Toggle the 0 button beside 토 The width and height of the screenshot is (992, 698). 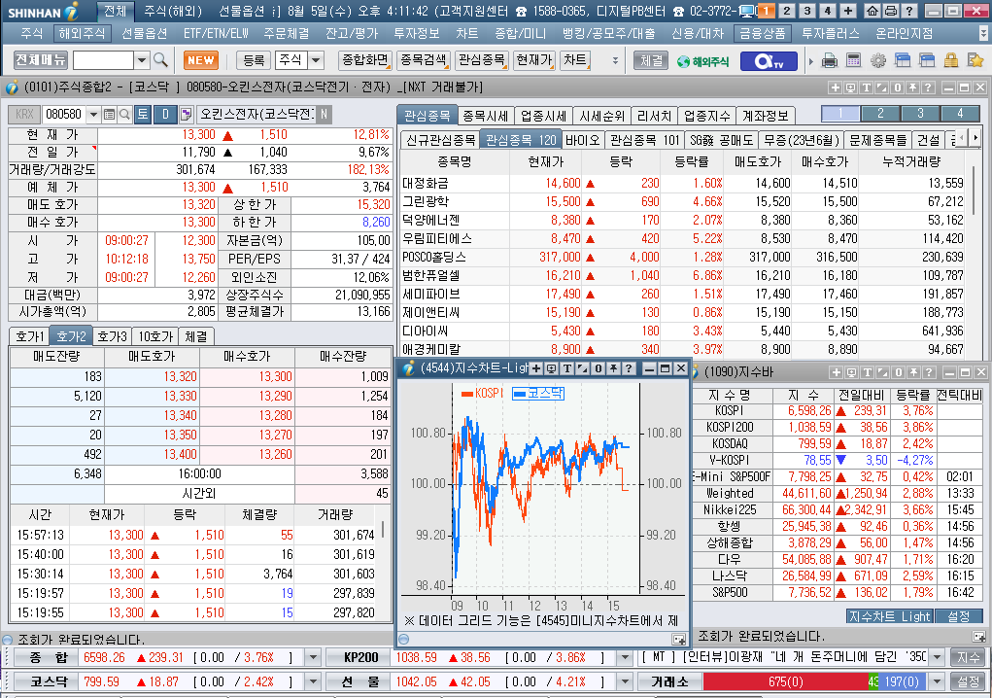point(165,115)
